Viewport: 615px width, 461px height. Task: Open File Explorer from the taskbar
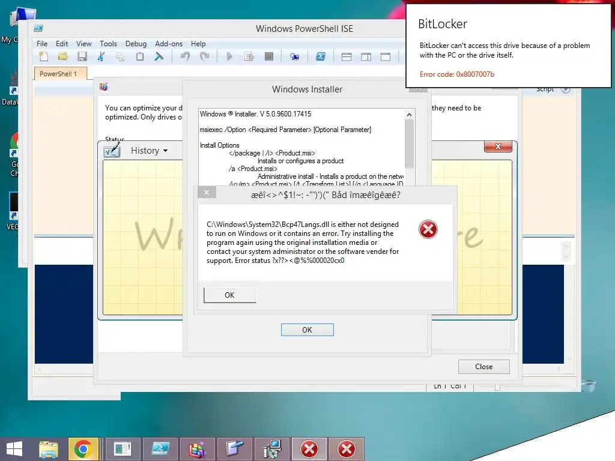click(x=49, y=449)
